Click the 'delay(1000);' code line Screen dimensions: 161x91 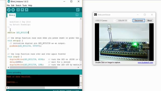point(16,62)
